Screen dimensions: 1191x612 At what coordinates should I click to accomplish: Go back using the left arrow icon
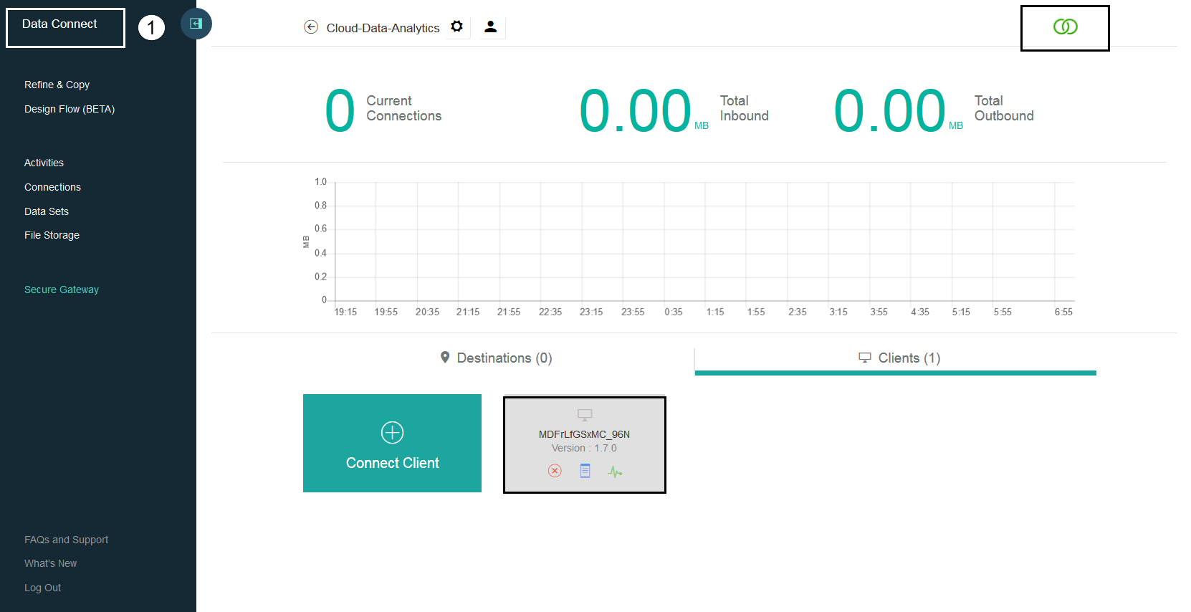311,27
